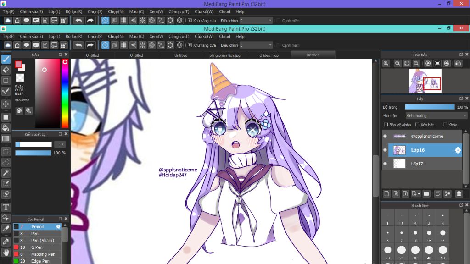Open Cloud menu in back window

[x=224, y=11]
